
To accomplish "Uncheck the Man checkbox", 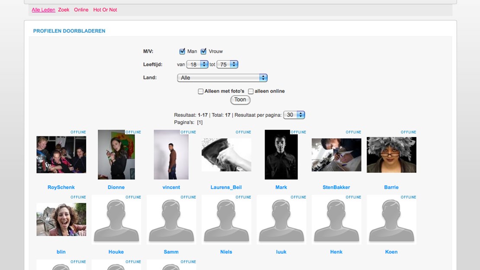I will point(182,51).
